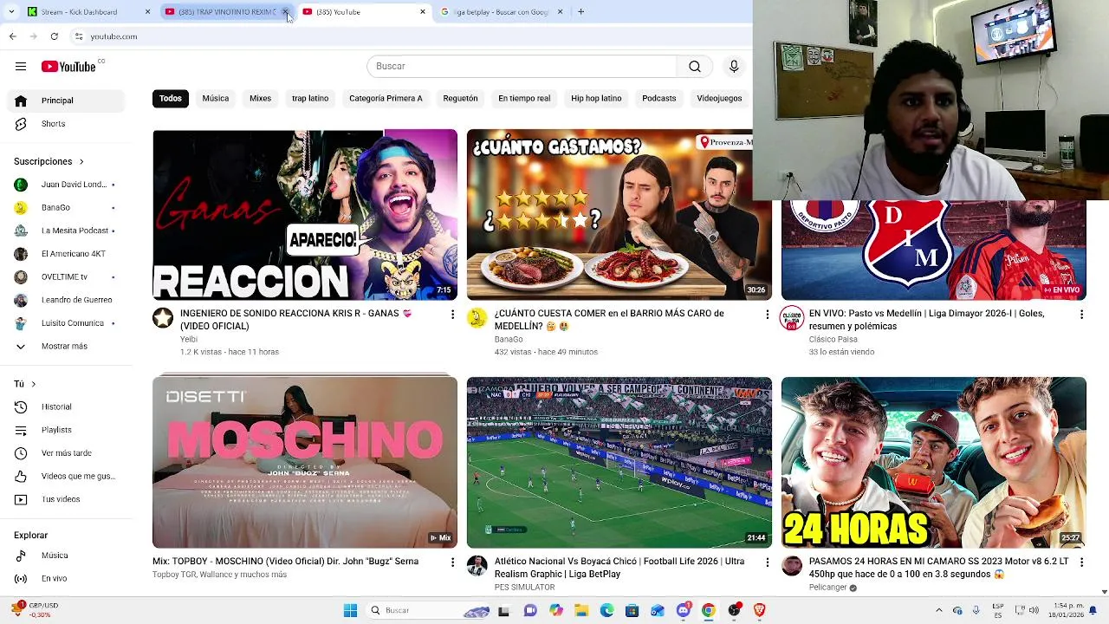The image size is (1109, 624).
Task: Select Hip hop latino chip
Action: click(596, 99)
